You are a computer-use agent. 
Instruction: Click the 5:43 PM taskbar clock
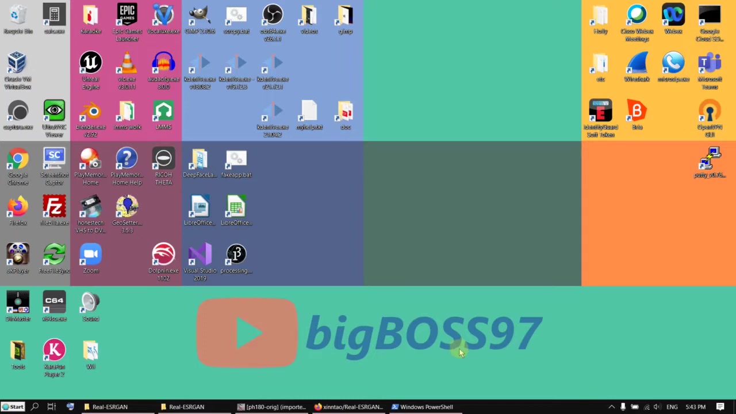[x=695, y=407]
